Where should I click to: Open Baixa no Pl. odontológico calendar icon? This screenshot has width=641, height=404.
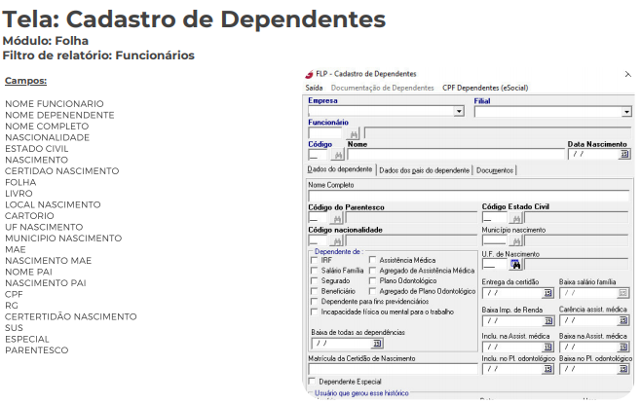tap(622, 369)
